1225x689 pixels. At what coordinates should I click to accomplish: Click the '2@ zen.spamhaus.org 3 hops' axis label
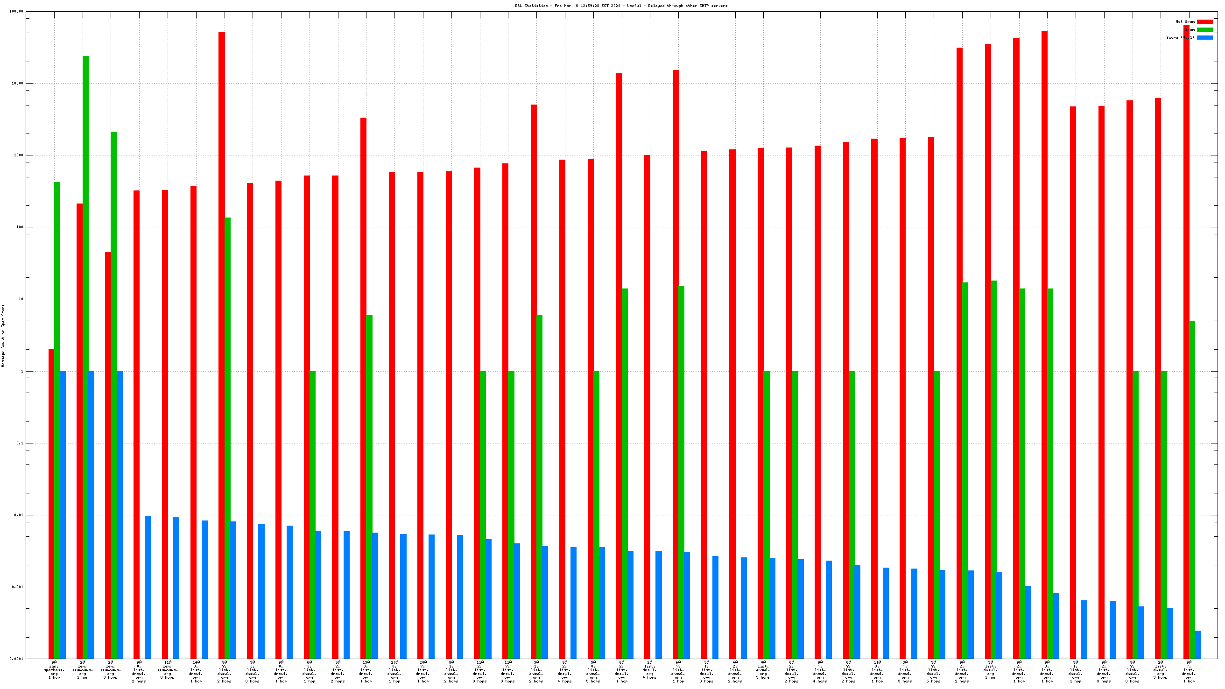pyautogui.click(x=110, y=669)
